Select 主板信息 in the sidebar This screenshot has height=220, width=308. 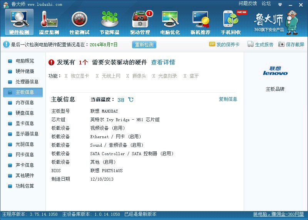click(23, 92)
